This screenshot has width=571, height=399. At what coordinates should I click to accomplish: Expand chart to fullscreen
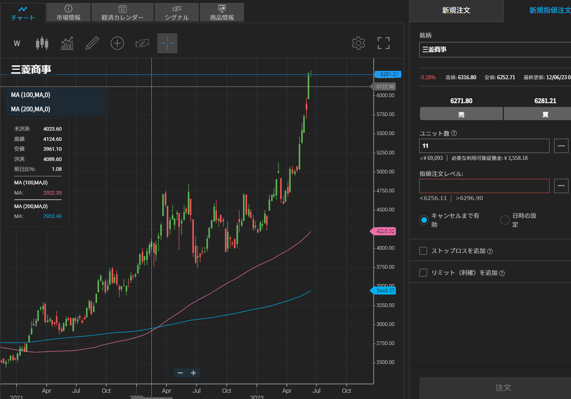tap(383, 43)
